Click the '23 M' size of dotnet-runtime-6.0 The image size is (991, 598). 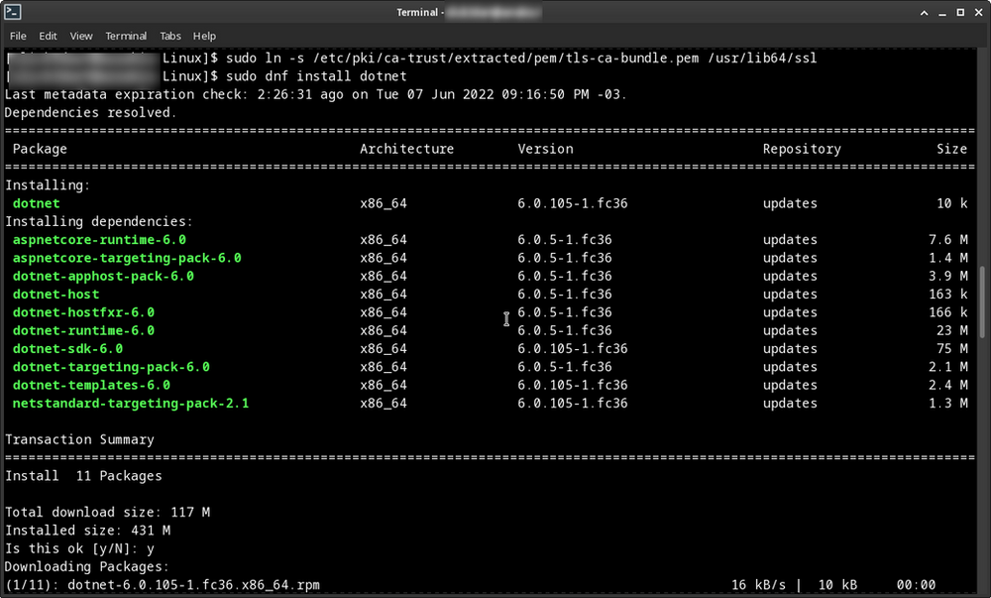click(x=951, y=330)
